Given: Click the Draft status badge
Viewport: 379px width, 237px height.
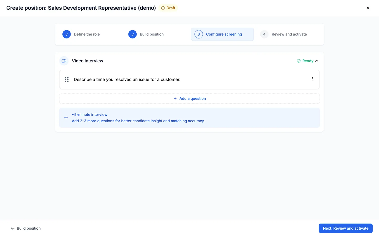Looking at the screenshot, I should point(168,8).
